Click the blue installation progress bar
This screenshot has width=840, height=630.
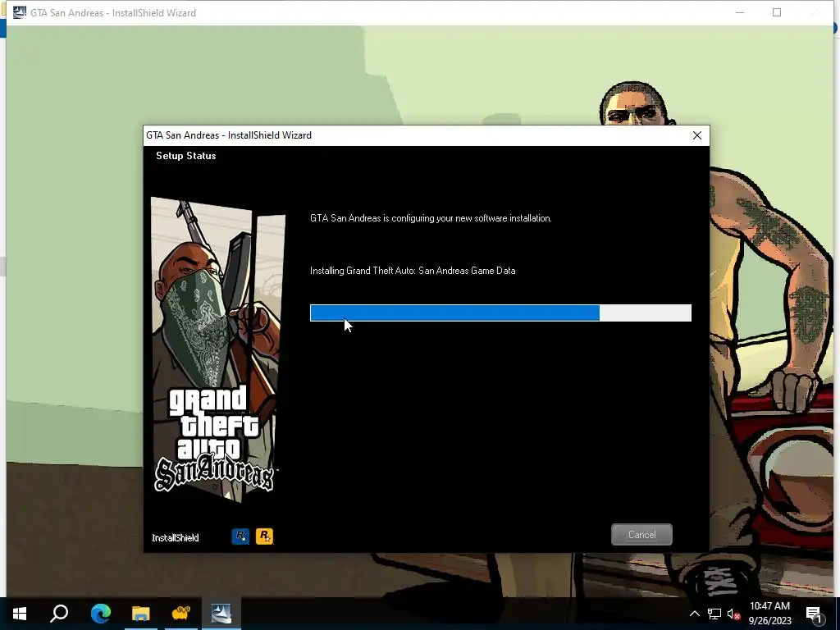point(500,313)
